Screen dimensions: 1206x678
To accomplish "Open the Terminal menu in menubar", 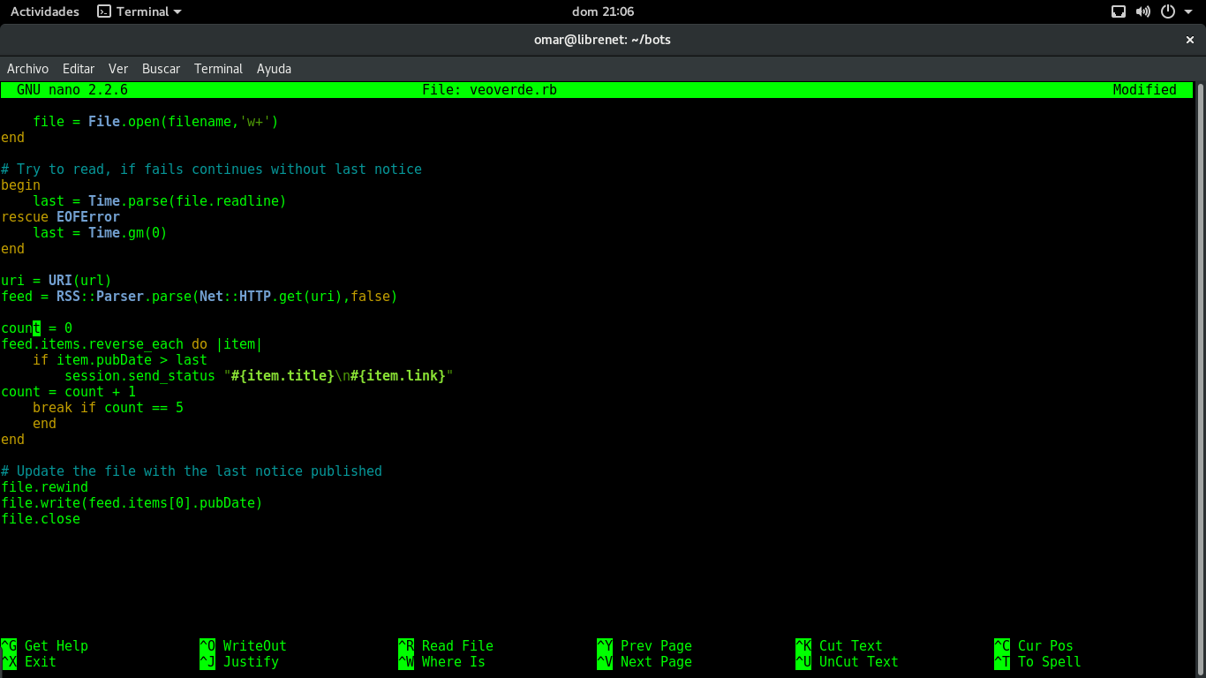I will pos(218,69).
